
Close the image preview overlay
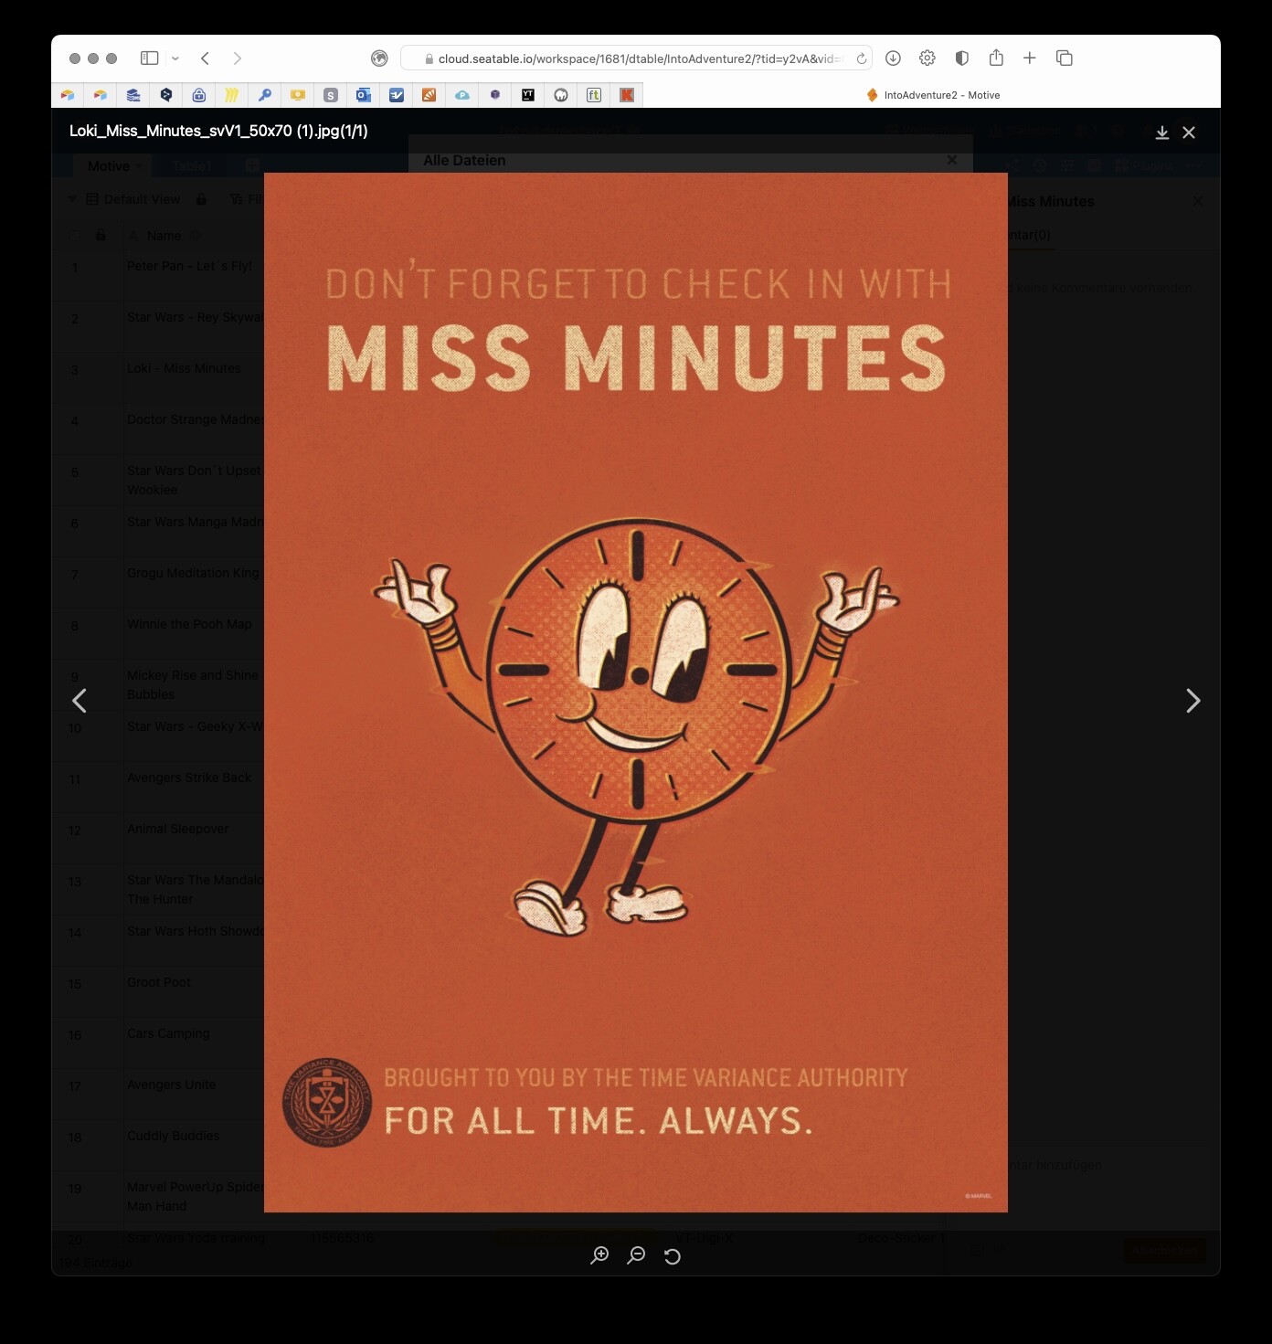1189,132
